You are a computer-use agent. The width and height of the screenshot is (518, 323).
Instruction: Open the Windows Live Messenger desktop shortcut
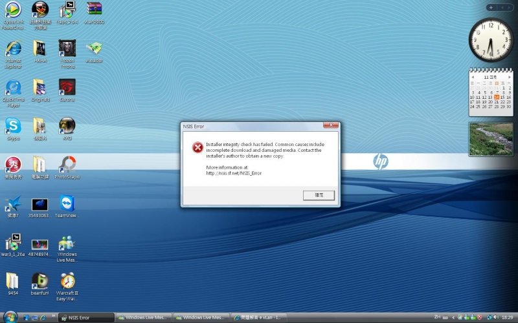pyautogui.click(x=67, y=249)
